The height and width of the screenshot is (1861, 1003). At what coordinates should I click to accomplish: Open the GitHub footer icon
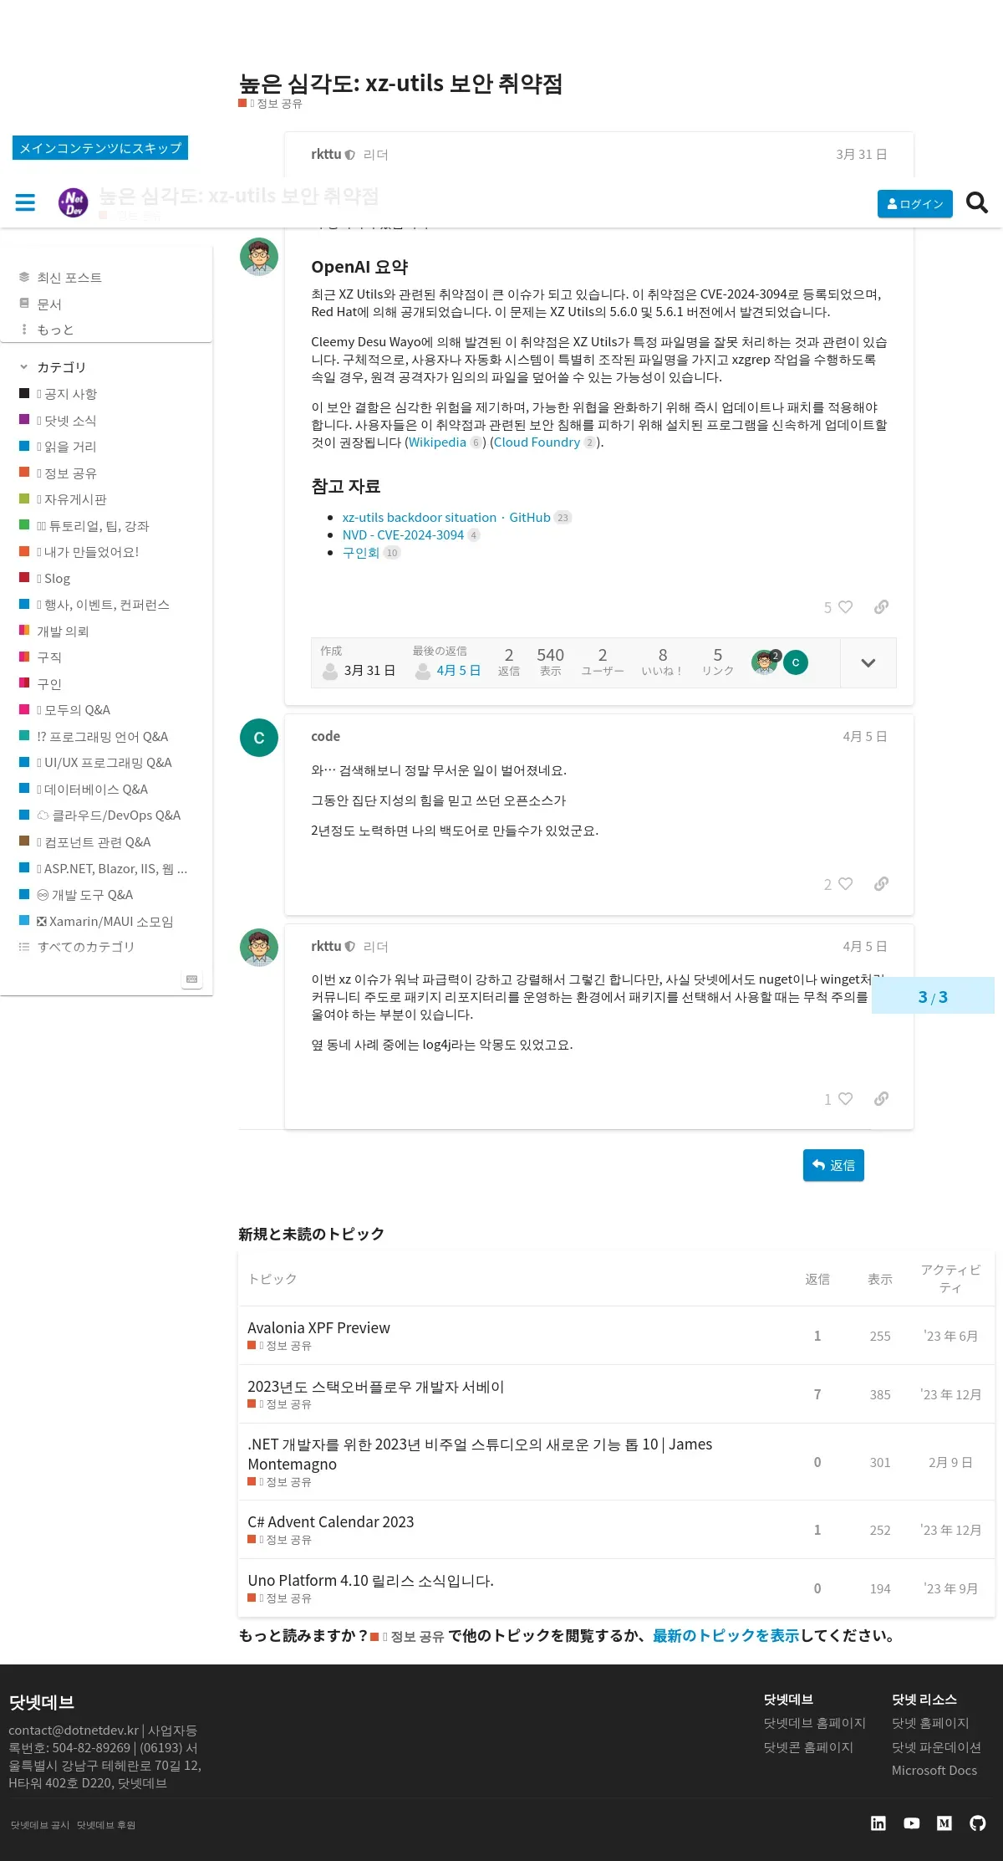click(978, 1823)
